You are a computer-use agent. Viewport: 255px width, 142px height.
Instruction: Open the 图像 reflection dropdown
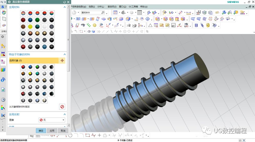(52, 120)
